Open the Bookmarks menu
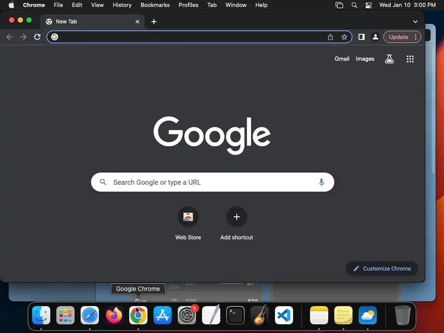This screenshot has height=333, width=444. click(x=155, y=5)
